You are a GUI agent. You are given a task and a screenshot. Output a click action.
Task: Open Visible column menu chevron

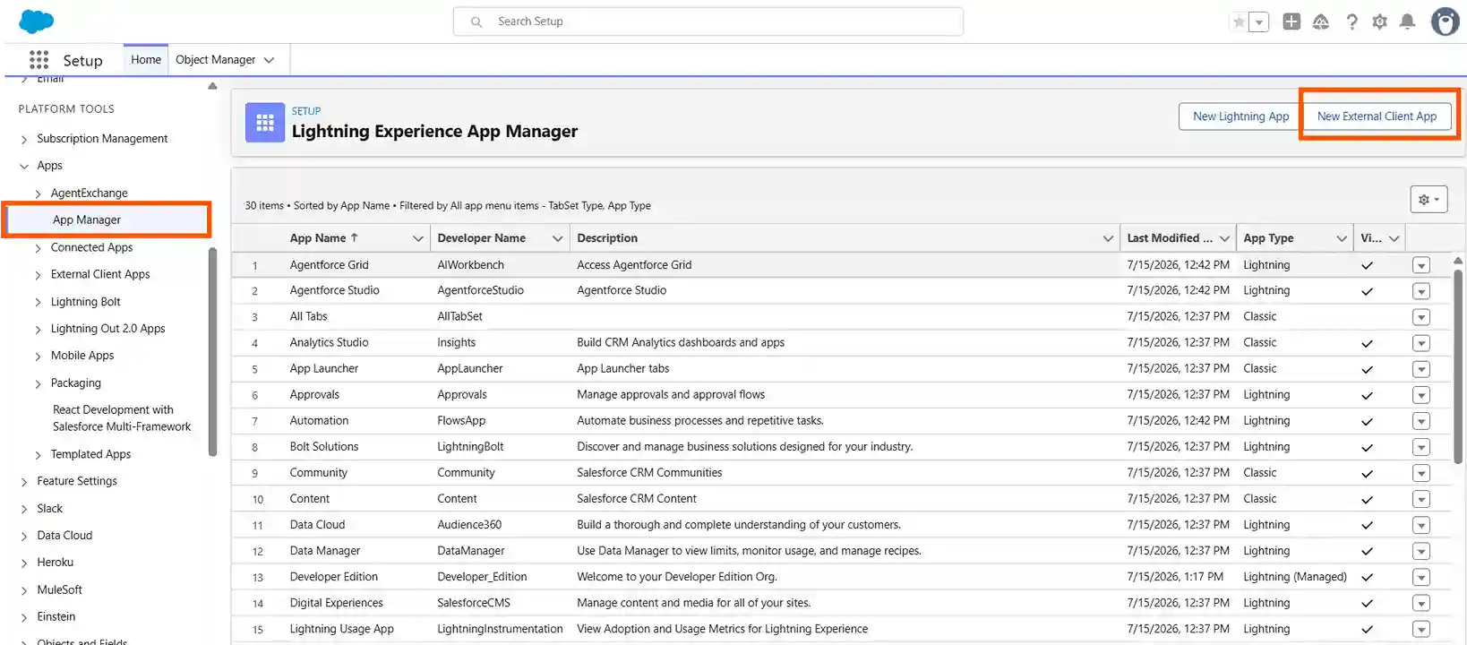(x=1394, y=238)
